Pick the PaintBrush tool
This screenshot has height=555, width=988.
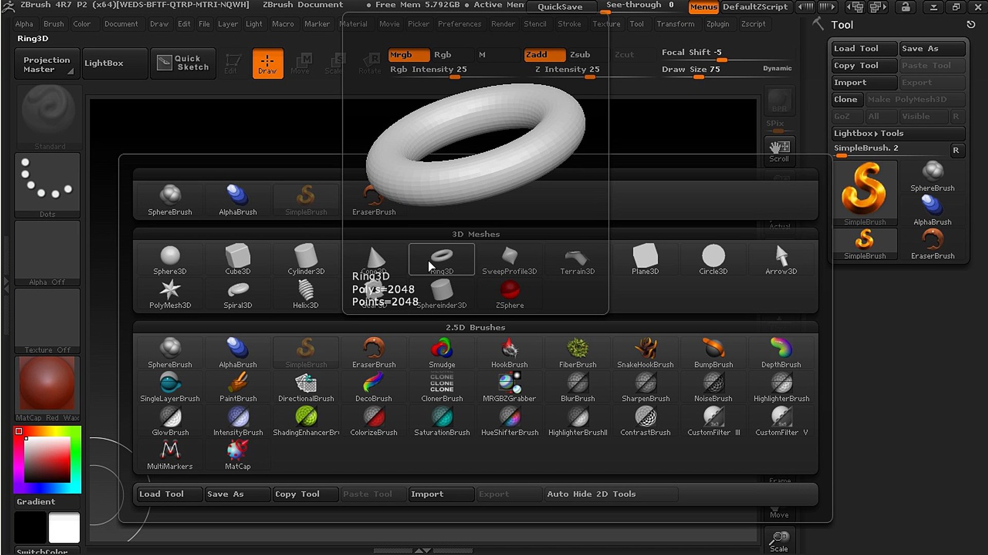[x=238, y=387]
